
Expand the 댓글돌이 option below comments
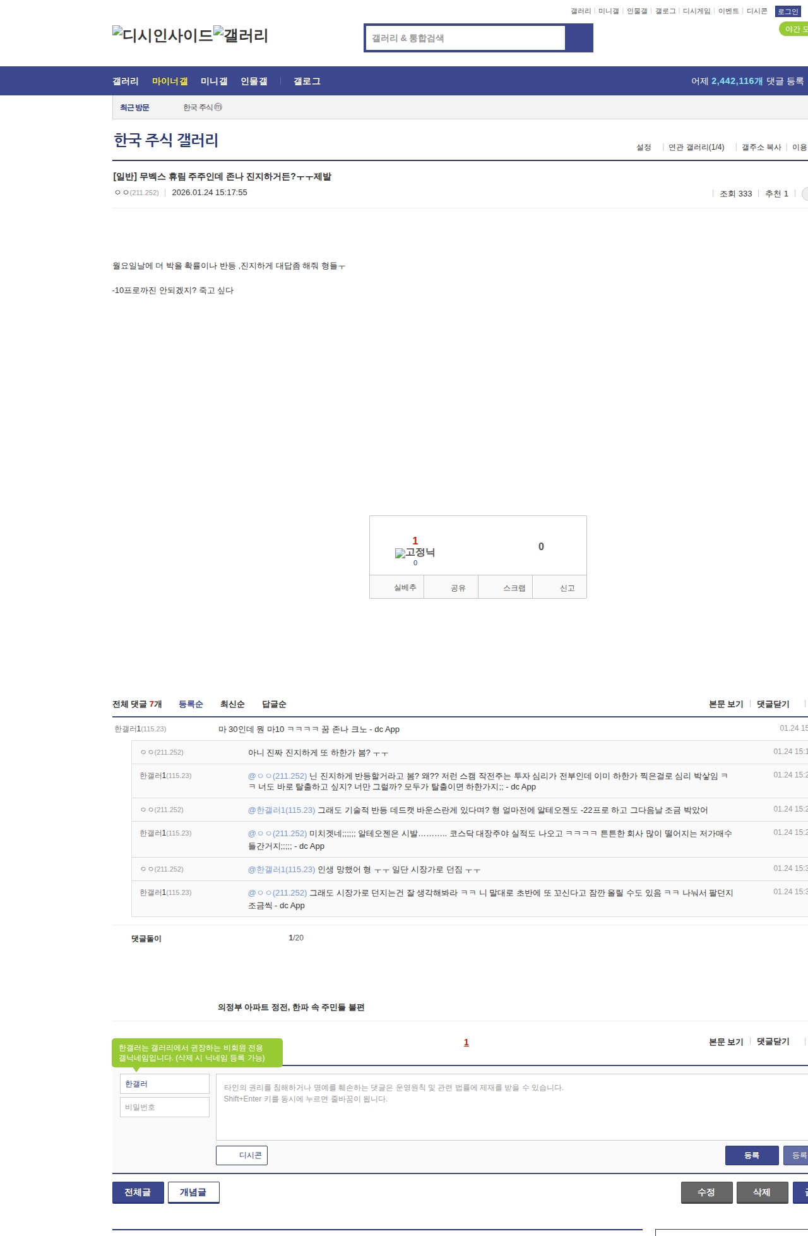coord(146,939)
